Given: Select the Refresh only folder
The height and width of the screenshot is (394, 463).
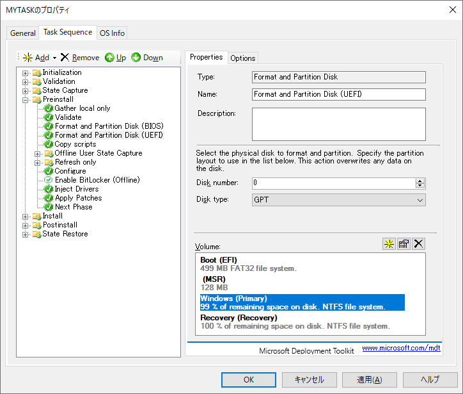Looking at the screenshot, I should pos(75,162).
